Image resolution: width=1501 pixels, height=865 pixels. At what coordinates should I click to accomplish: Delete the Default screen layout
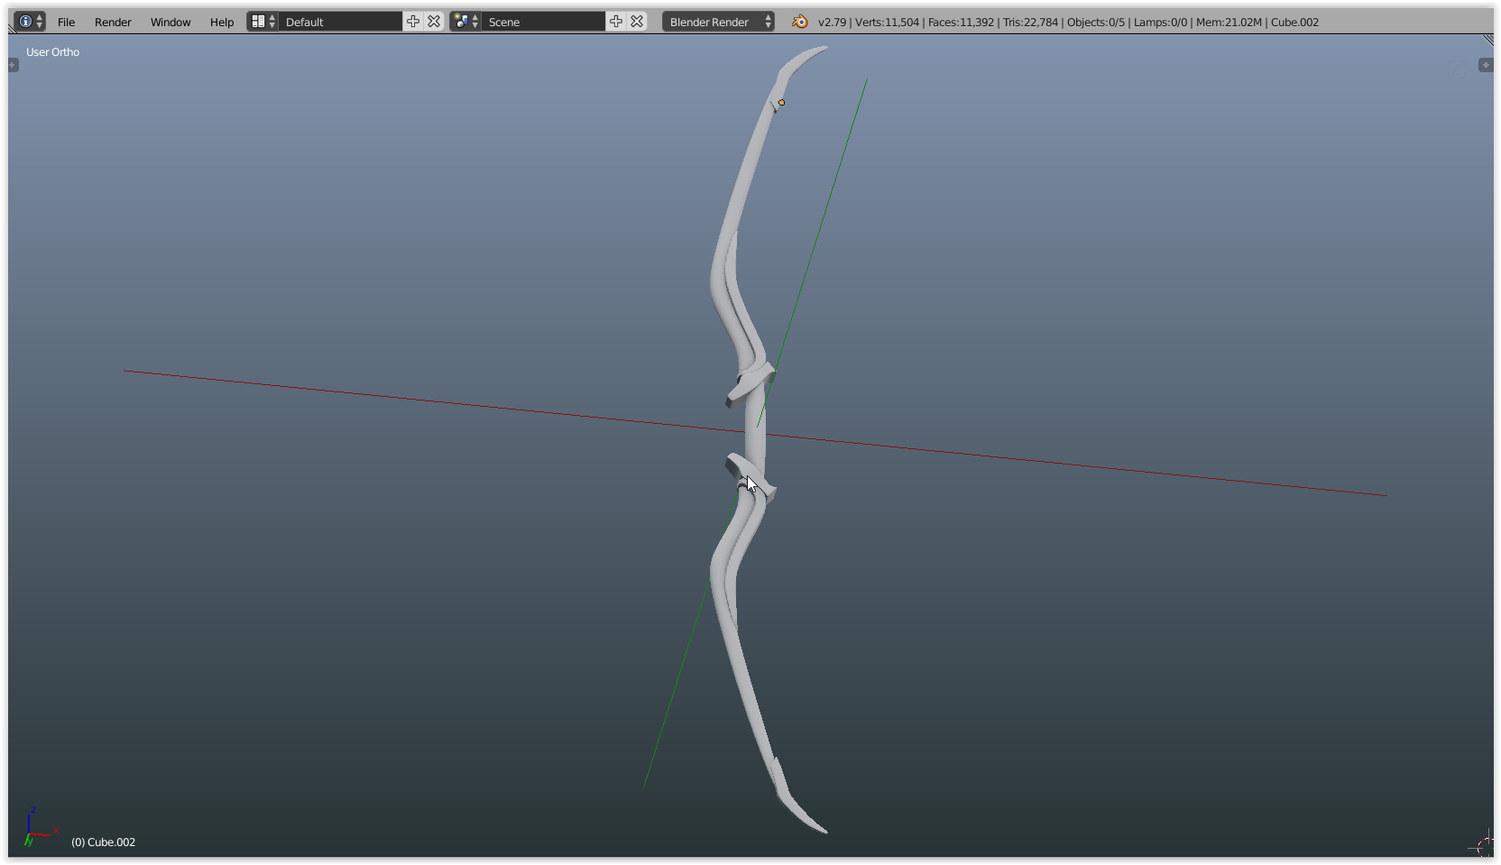click(x=434, y=22)
